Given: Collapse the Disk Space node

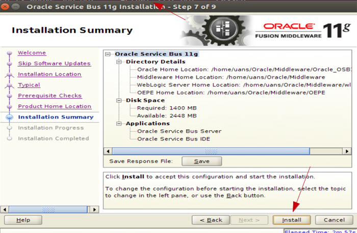Looking at the screenshot, I should point(119,101).
